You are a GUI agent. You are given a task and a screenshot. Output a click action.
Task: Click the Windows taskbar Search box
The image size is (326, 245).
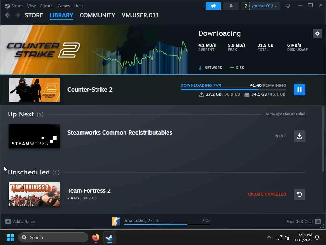pyautogui.click(x=53, y=237)
